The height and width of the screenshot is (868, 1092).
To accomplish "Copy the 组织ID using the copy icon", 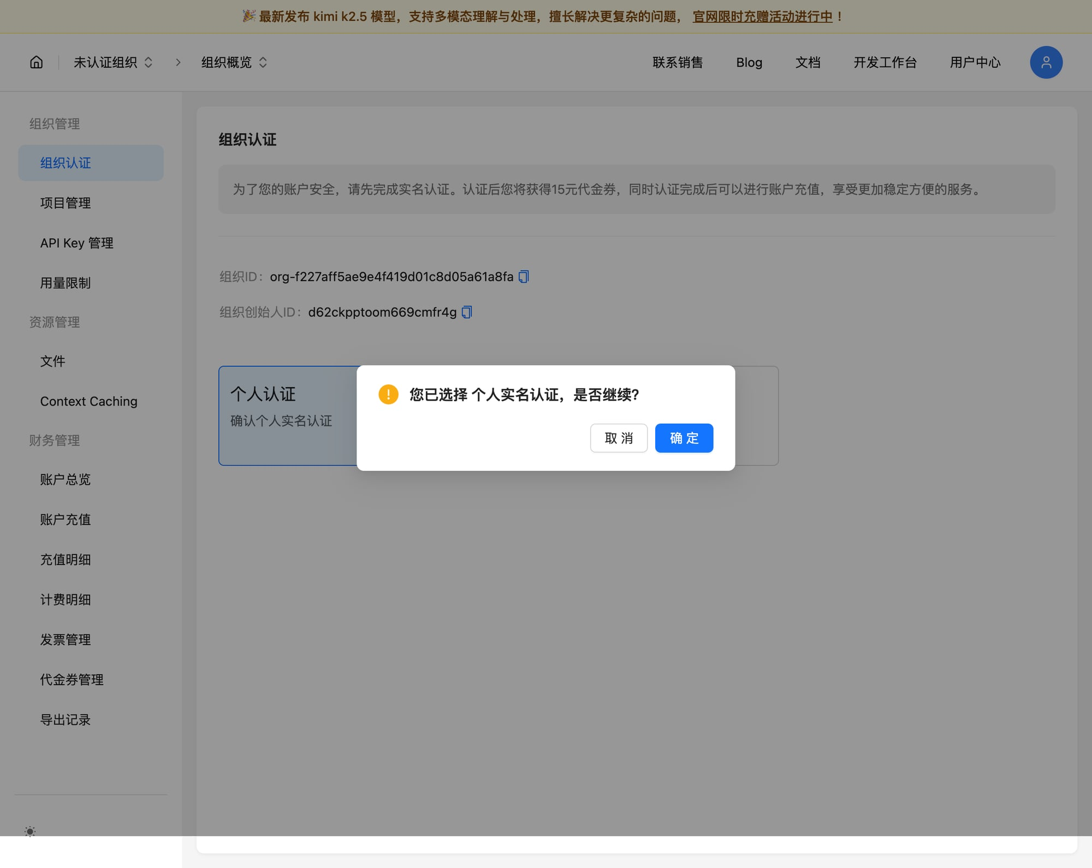I will (523, 277).
